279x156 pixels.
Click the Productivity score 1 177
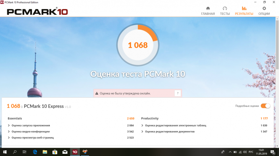(x=264, y=118)
